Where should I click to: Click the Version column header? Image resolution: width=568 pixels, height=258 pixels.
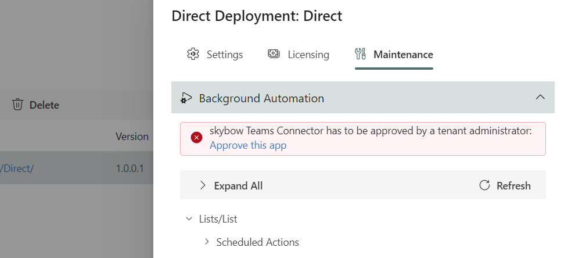pyautogui.click(x=132, y=137)
